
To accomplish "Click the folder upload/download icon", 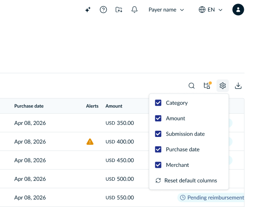I will click(119, 10).
